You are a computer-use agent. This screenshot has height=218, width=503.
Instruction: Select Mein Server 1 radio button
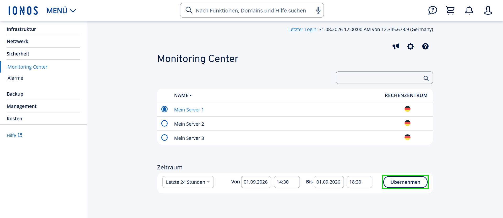tap(165, 109)
